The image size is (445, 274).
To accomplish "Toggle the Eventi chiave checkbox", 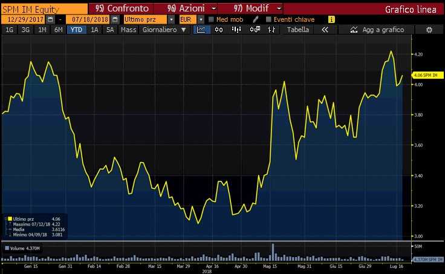I will pyautogui.click(x=267, y=19).
